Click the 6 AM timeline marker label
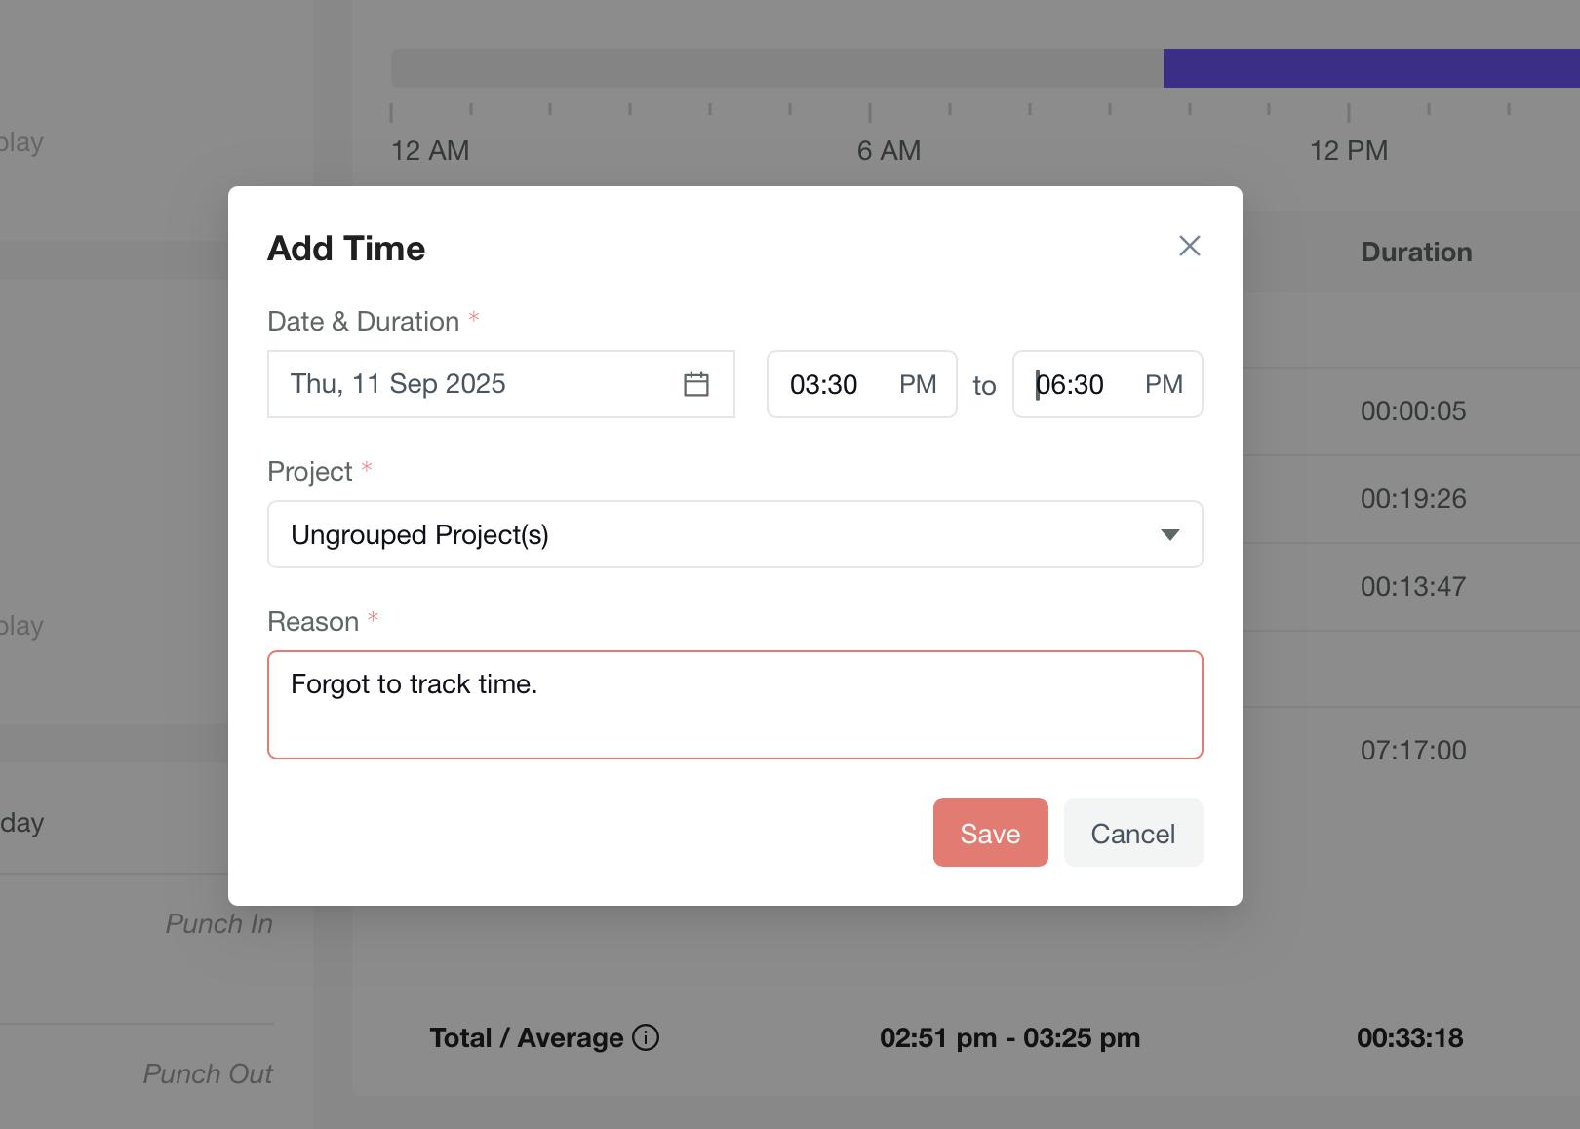This screenshot has height=1129, width=1580. tap(889, 151)
